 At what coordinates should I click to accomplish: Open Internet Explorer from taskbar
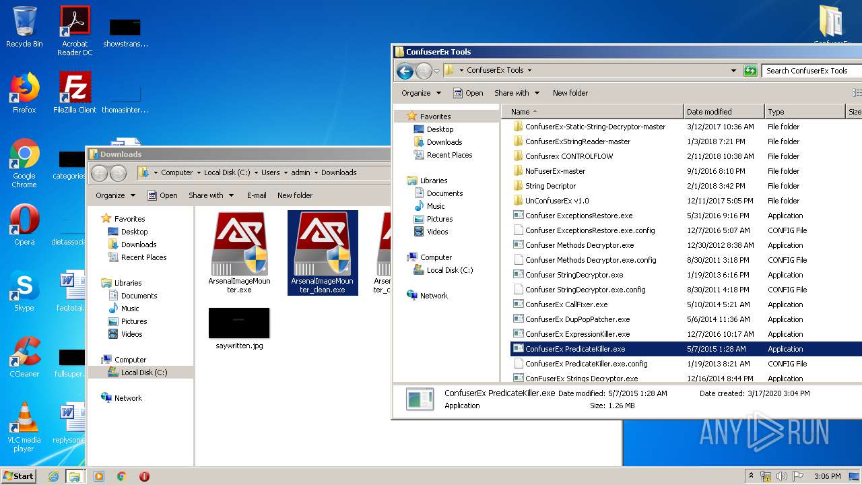pyautogui.click(x=53, y=476)
